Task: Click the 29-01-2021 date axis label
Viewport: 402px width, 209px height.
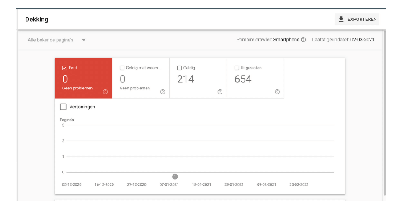Action: [x=234, y=184]
